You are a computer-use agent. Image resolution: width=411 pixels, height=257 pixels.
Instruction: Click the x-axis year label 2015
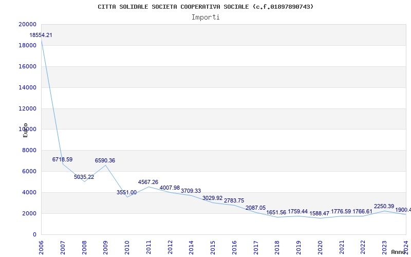213,247
